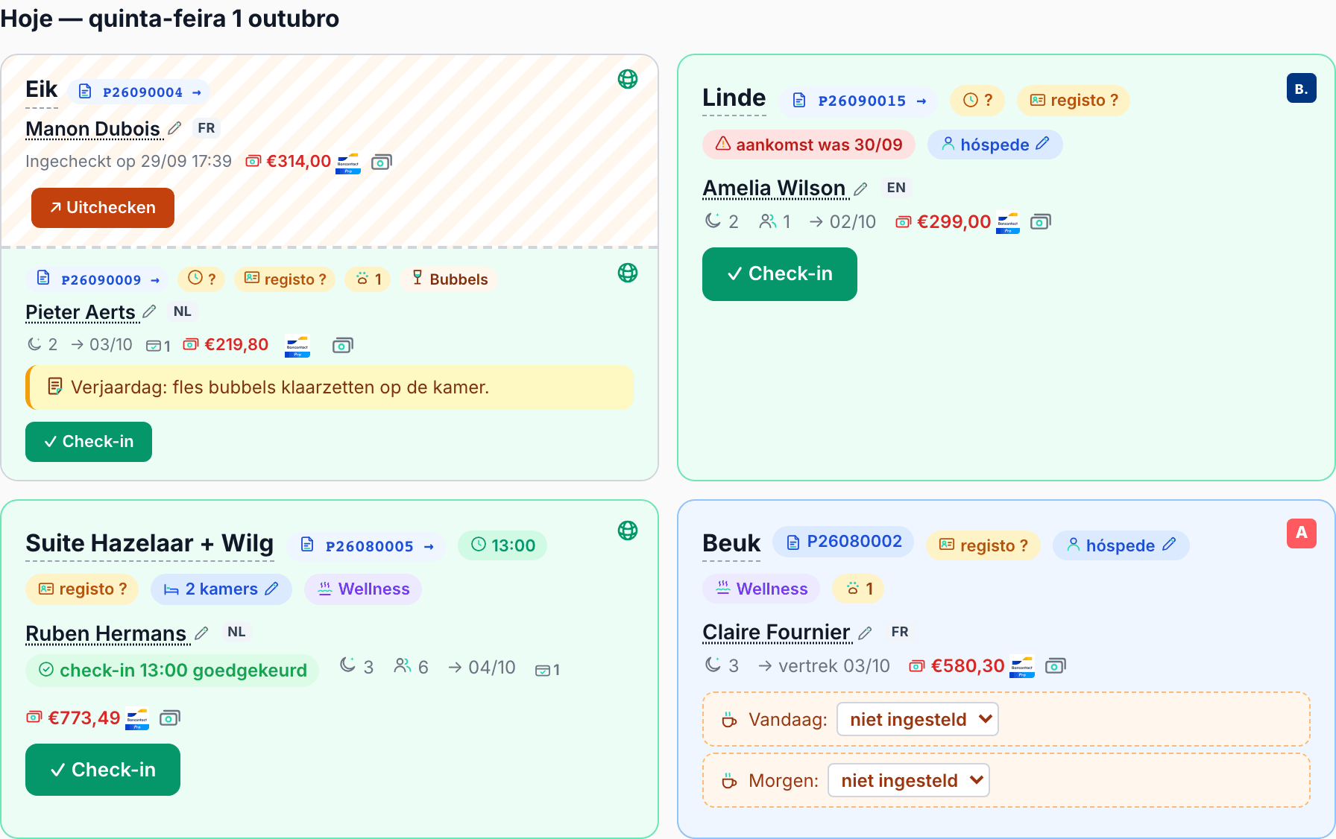Check in Amelia Wilson in Linde

pyautogui.click(x=780, y=274)
